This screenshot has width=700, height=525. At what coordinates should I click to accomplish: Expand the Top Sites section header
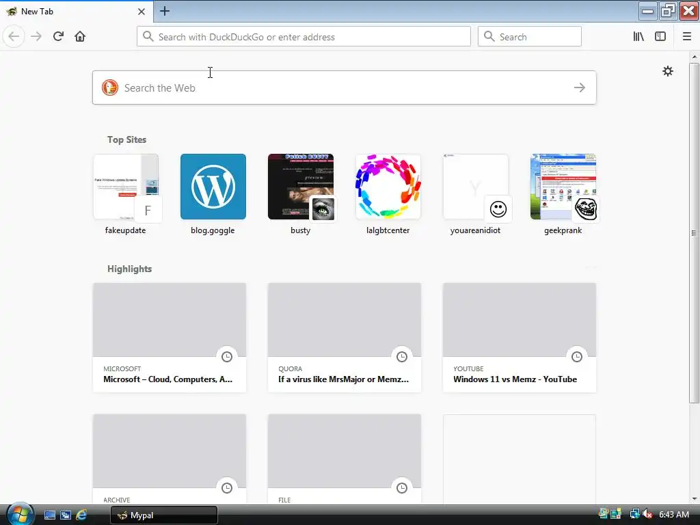coord(126,139)
